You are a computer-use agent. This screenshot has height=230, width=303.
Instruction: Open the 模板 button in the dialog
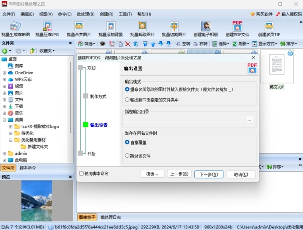tap(151, 174)
